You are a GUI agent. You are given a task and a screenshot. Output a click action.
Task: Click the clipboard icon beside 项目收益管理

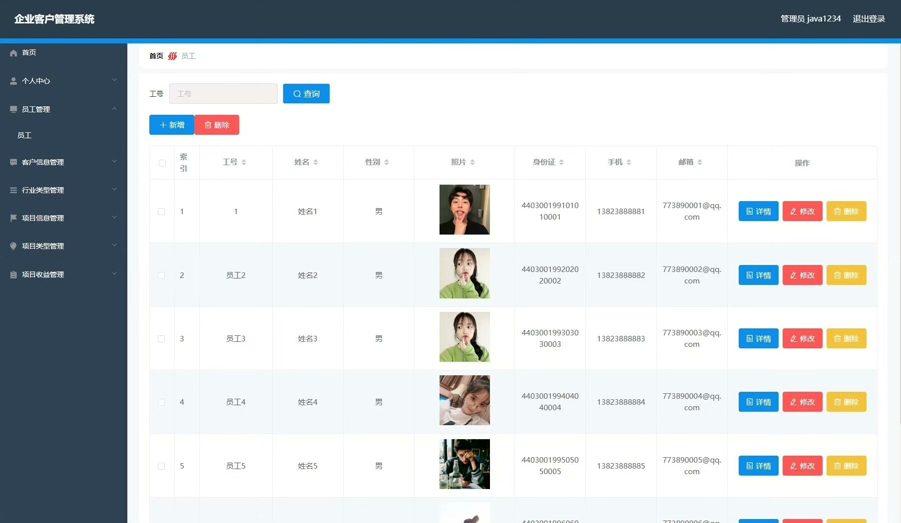13,274
